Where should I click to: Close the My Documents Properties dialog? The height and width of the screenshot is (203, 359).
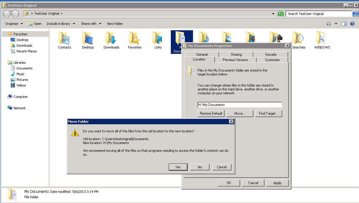click(x=287, y=46)
